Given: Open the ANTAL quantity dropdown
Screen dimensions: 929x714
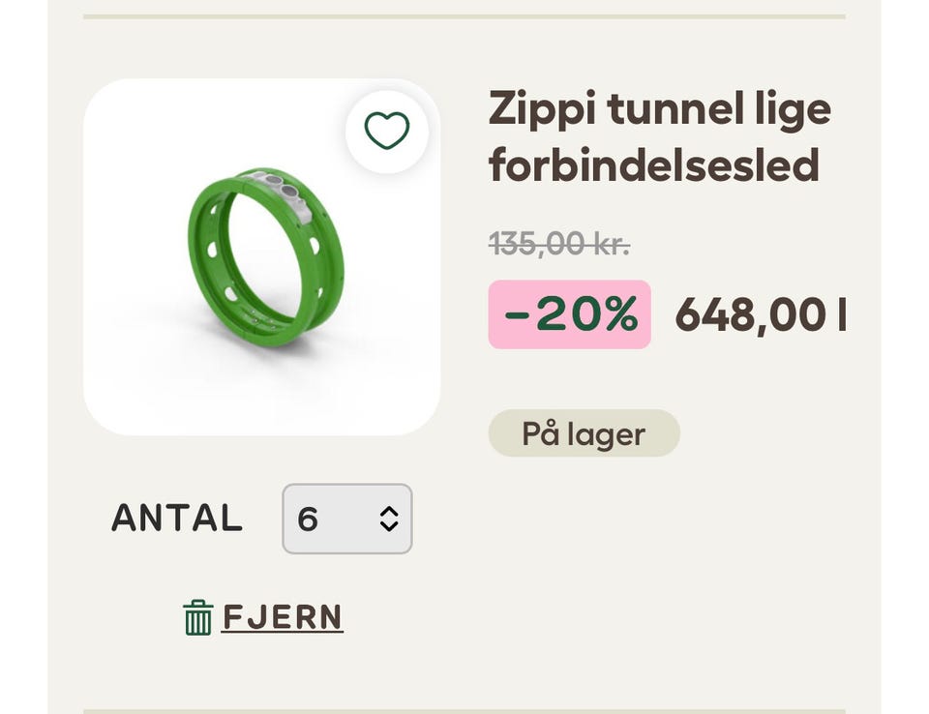Looking at the screenshot, I should click(x=346, y=519).
